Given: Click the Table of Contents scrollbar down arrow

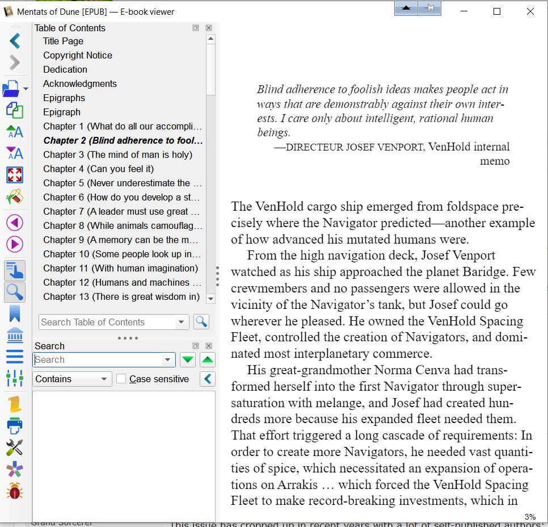Looking at the screenshot, I should [210, 299].
